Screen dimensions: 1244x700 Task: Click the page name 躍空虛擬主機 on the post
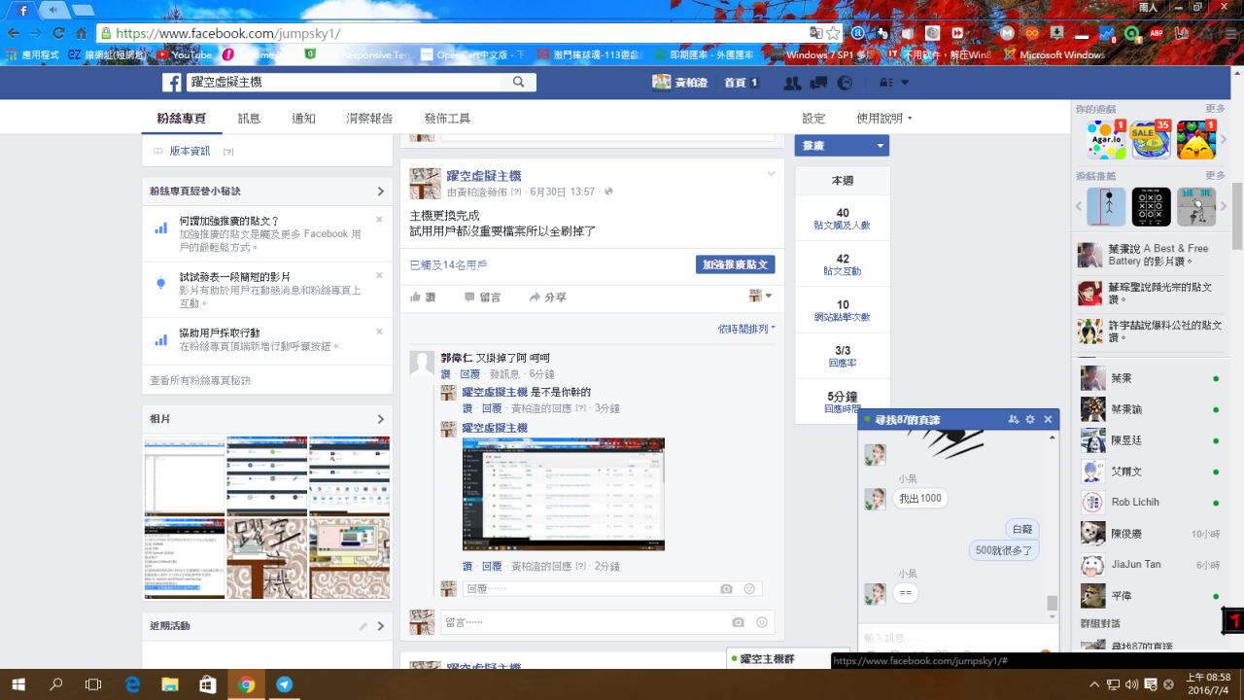click(x=483, y=176)
